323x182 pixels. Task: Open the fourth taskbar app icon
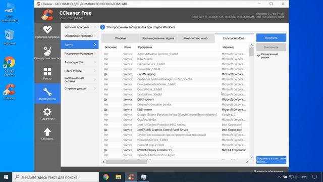(x=143, y=177)
